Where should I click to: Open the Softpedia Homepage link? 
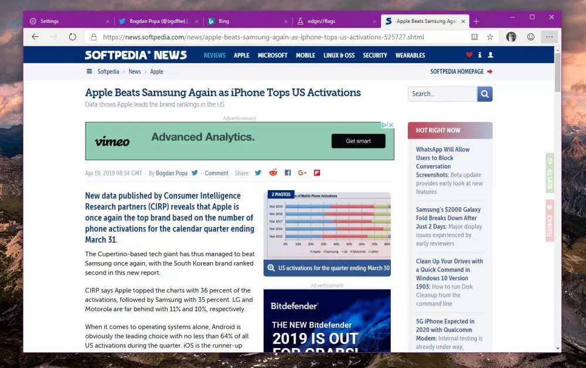pos(461,71)
